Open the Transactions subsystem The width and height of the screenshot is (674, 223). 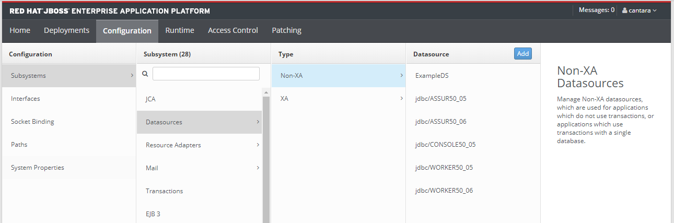point(164,191)
